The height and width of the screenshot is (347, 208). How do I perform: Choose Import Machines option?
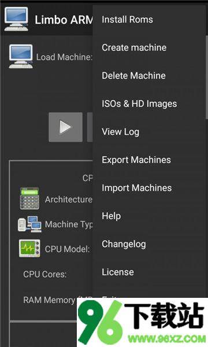click(x=149, y=188)
